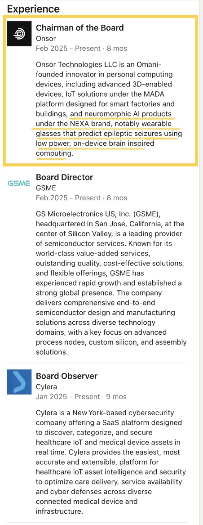This screenshot has height=525, width=203.
Task: Click the Cylera cybersecurity description paragraph
Action: point(110,462)
